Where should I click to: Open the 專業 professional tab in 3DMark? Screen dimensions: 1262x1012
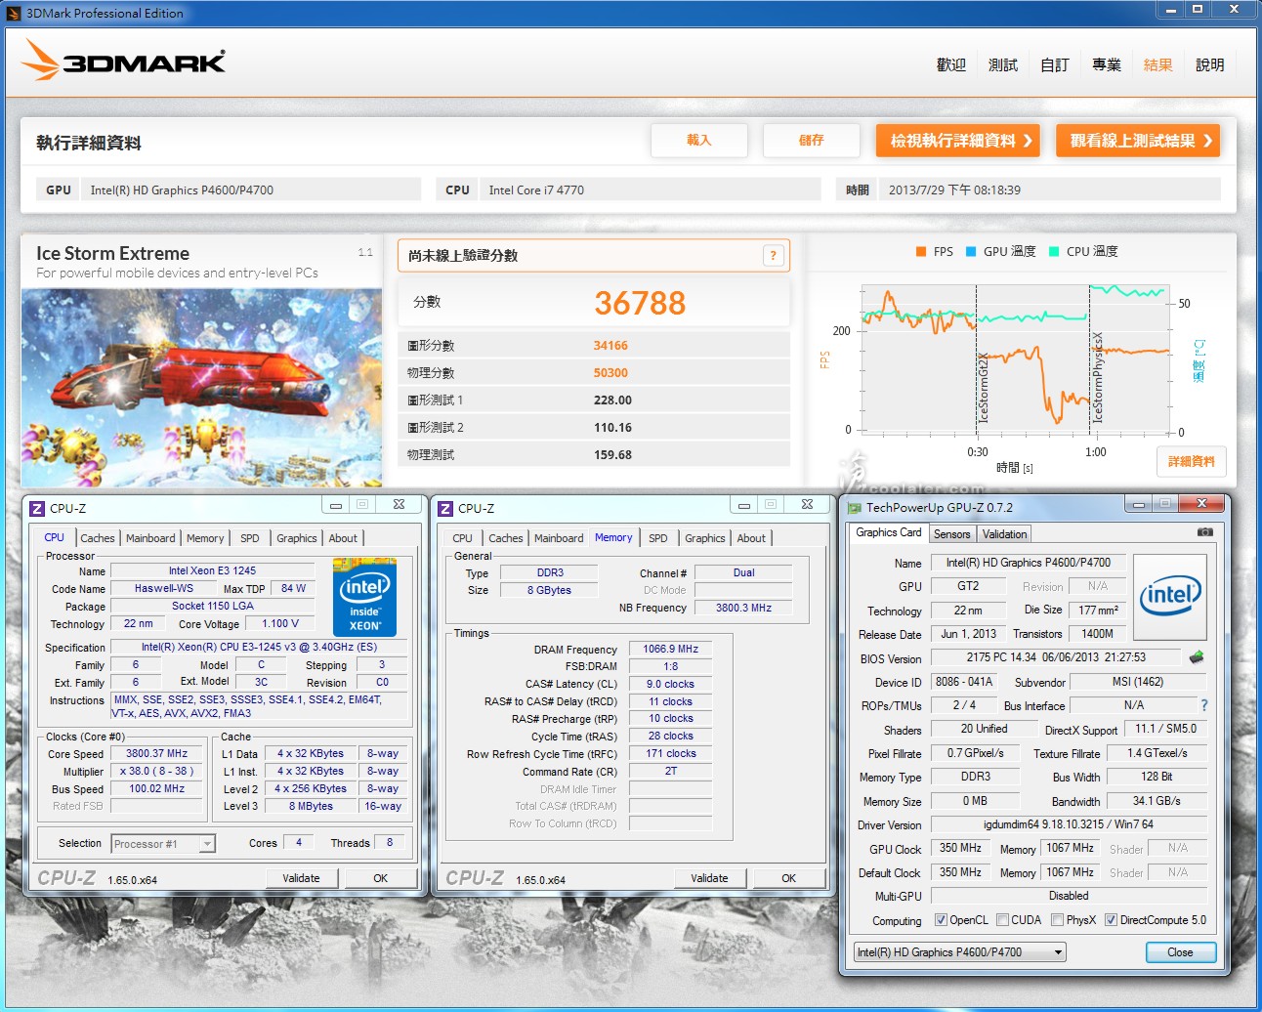coord(1107,64)
